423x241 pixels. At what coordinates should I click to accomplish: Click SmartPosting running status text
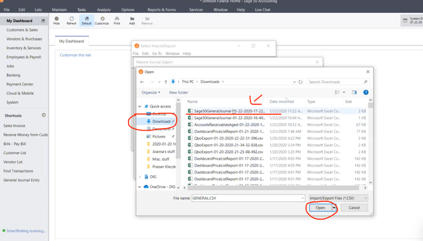[x=26, y=231]
